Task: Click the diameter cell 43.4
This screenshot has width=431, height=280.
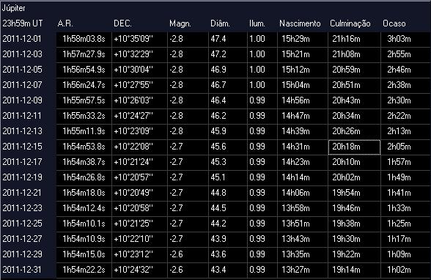Action: point(228,270)
